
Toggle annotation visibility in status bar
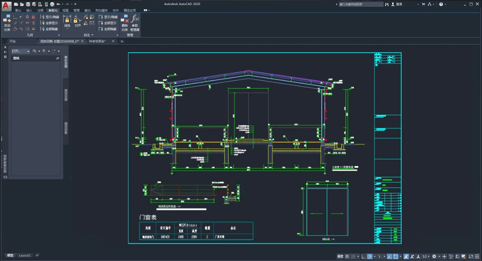(406, 256)
